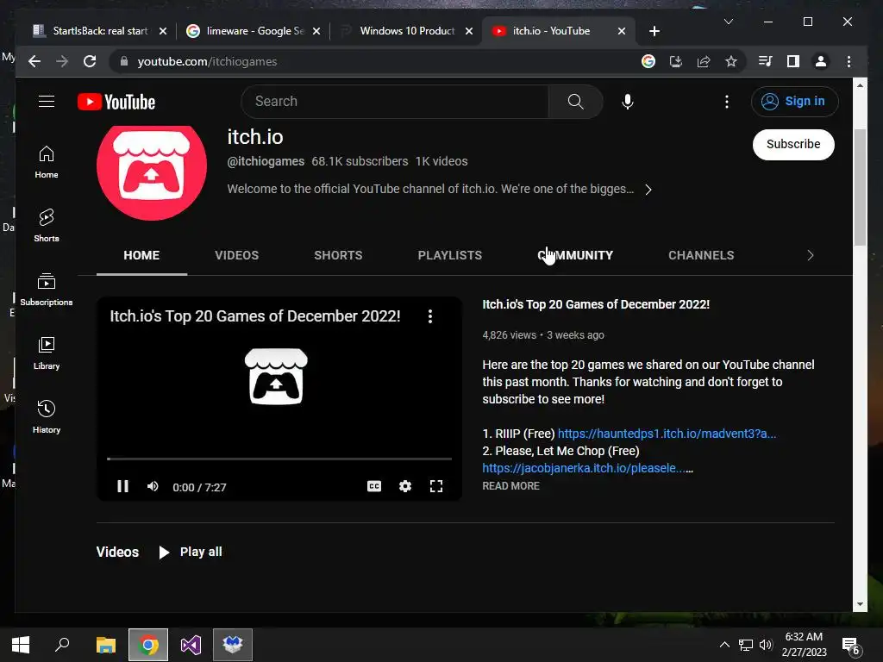Open File Explorer from the taskbar

[105, 645]
